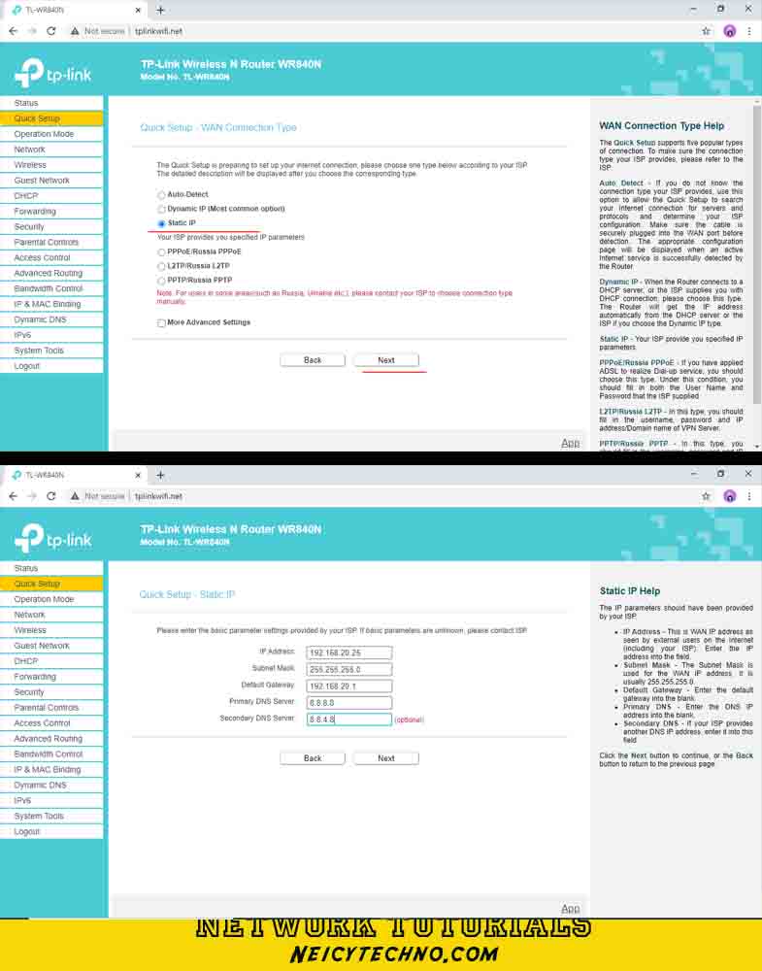Open Wireless menu on WAN Connection Type page
The width and height of the screenshot is (762, 971).
click(51, 165)
